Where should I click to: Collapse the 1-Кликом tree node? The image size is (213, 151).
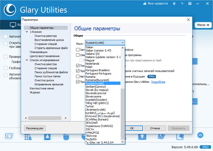click(x=27, y=32)
